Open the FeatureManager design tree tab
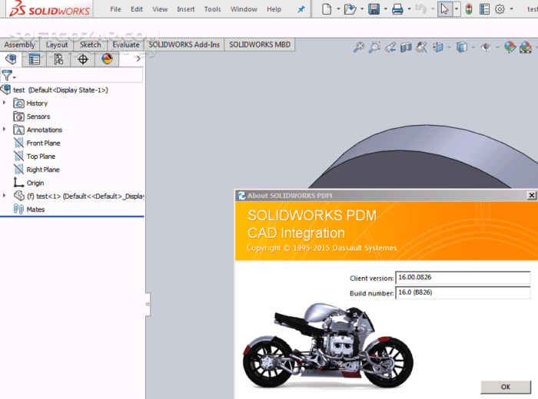Image resolution: width=538 pixels, height=399 pixels. tap(11, 59)
